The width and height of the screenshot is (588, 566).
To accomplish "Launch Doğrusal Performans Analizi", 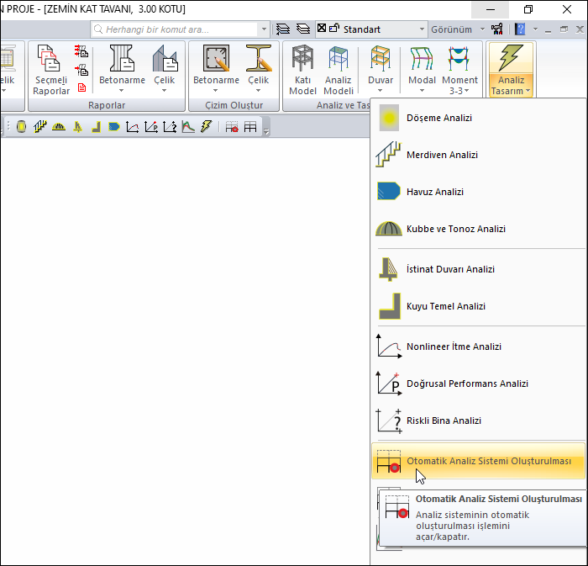I will coord(466,384).
